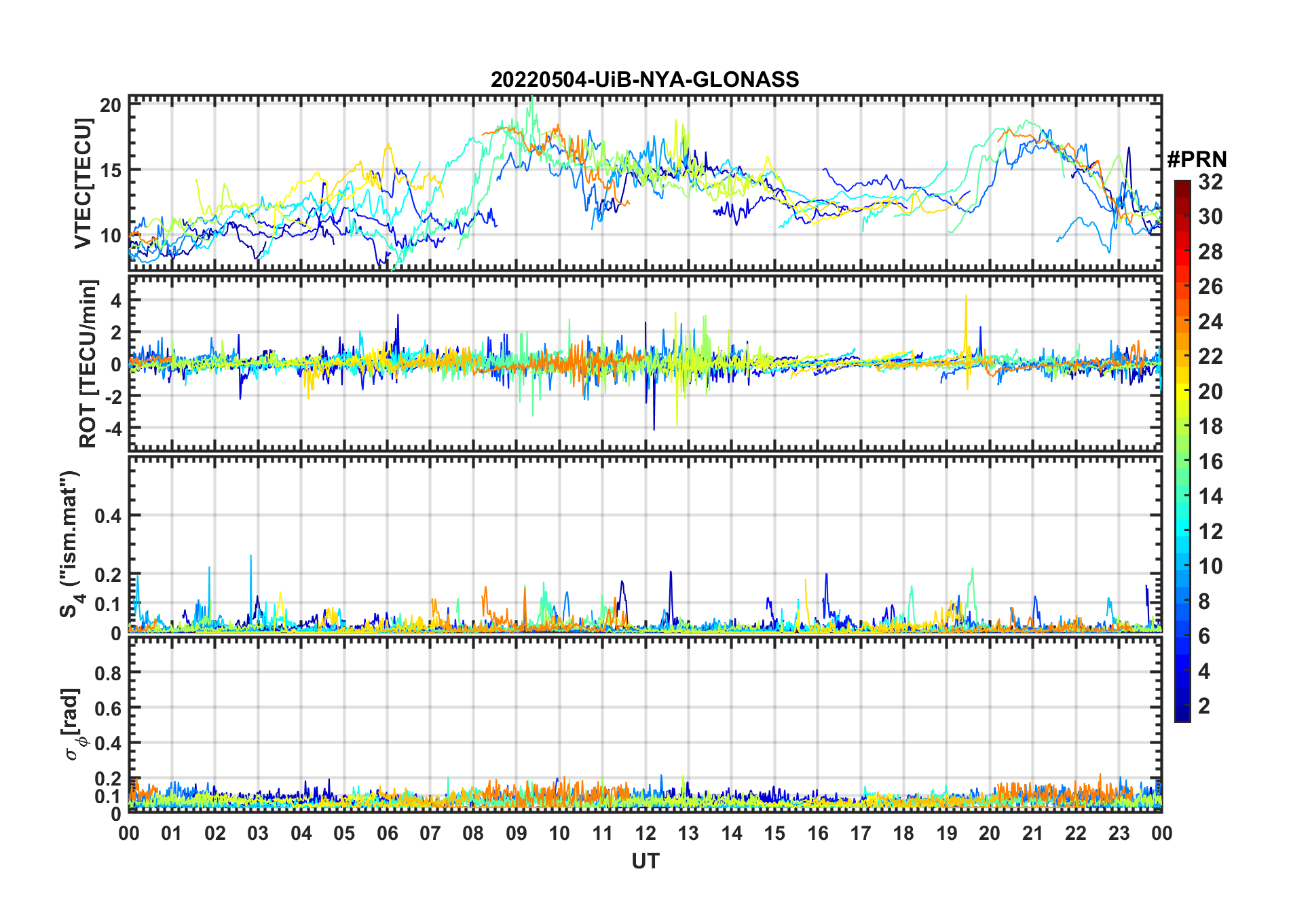Click the 03 hour label on the UT axis
1291x903 pixels.
click(x=258, y=833)
